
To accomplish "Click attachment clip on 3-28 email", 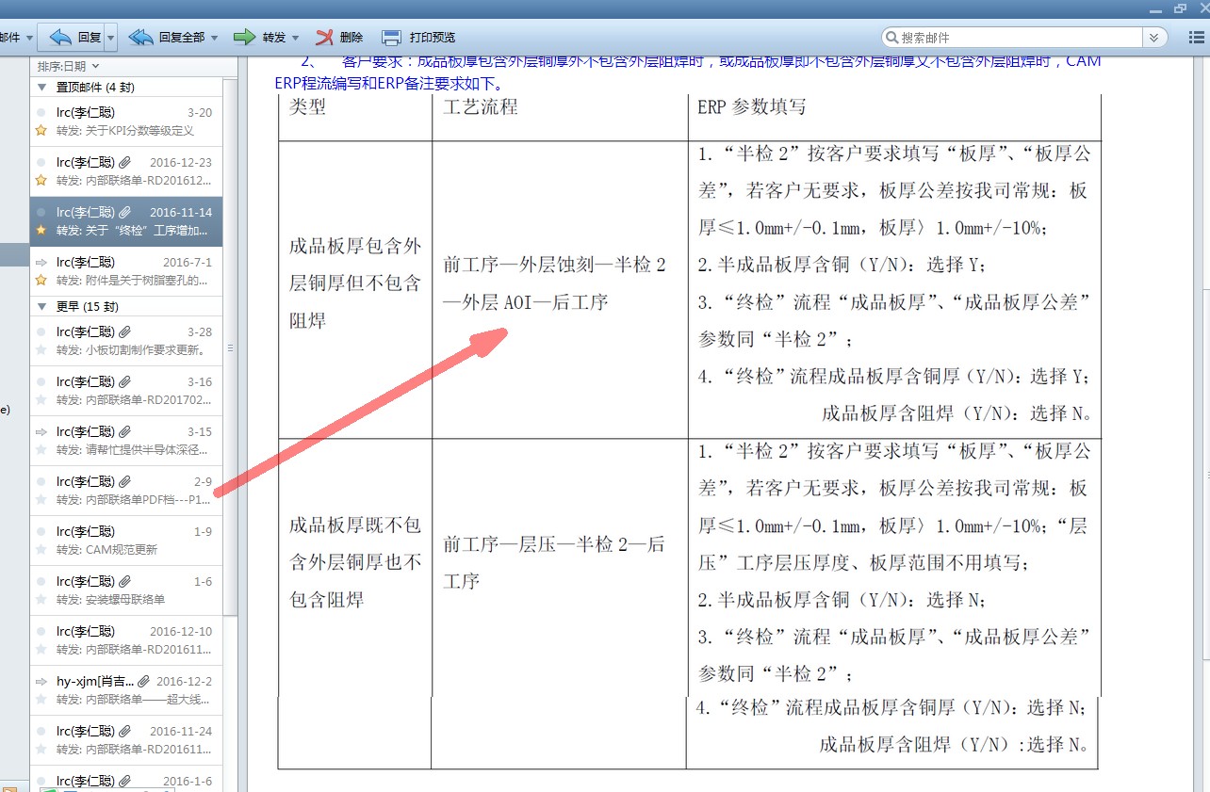I will [125, 332].
